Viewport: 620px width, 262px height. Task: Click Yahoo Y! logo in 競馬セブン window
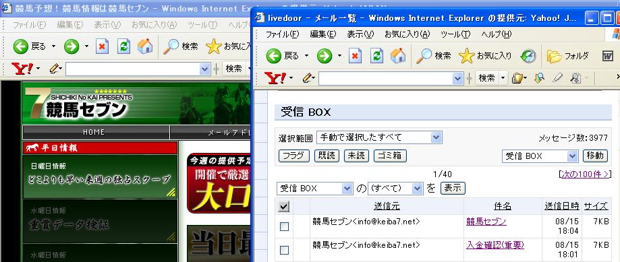point(22,69)
